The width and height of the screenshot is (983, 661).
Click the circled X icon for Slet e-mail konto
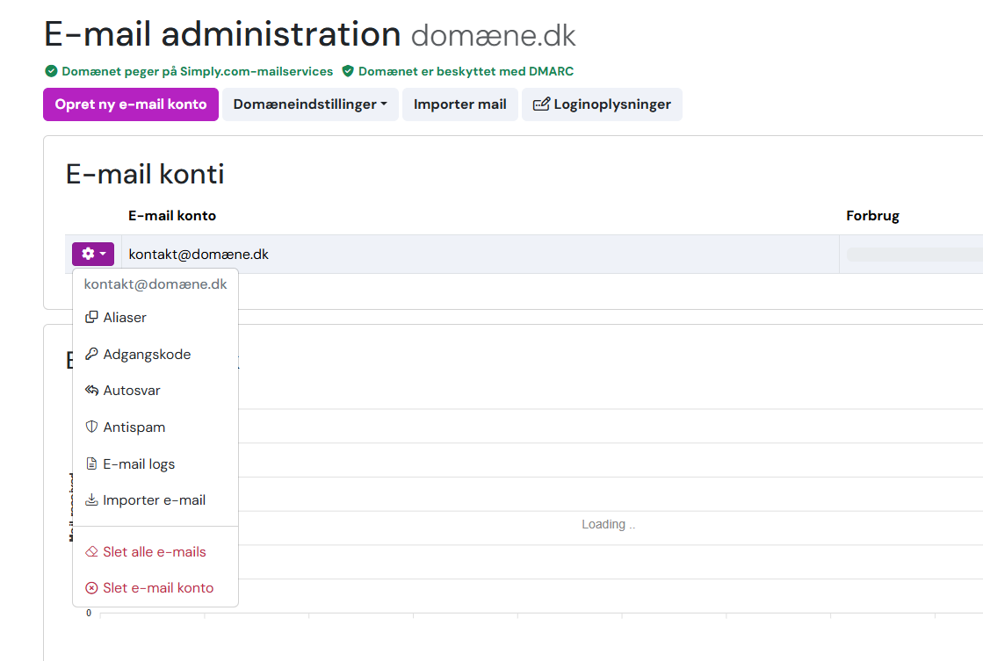[x=91, y=588]
